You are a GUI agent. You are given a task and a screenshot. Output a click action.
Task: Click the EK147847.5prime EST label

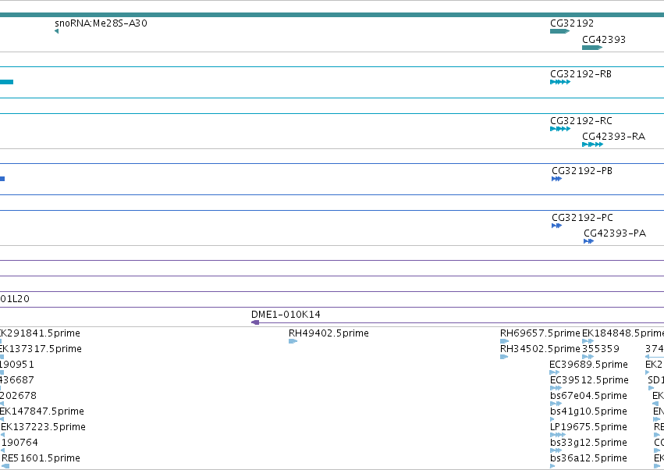(42, 411)
